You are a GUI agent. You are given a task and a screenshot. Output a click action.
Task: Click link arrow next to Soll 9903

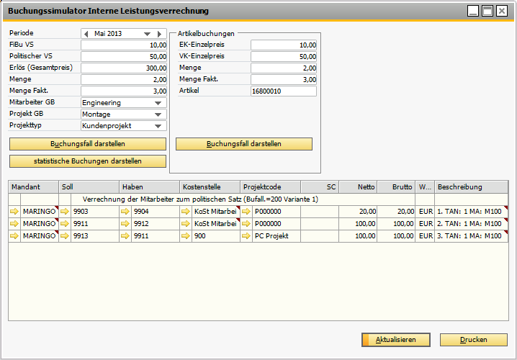click(x=65, y=212)
